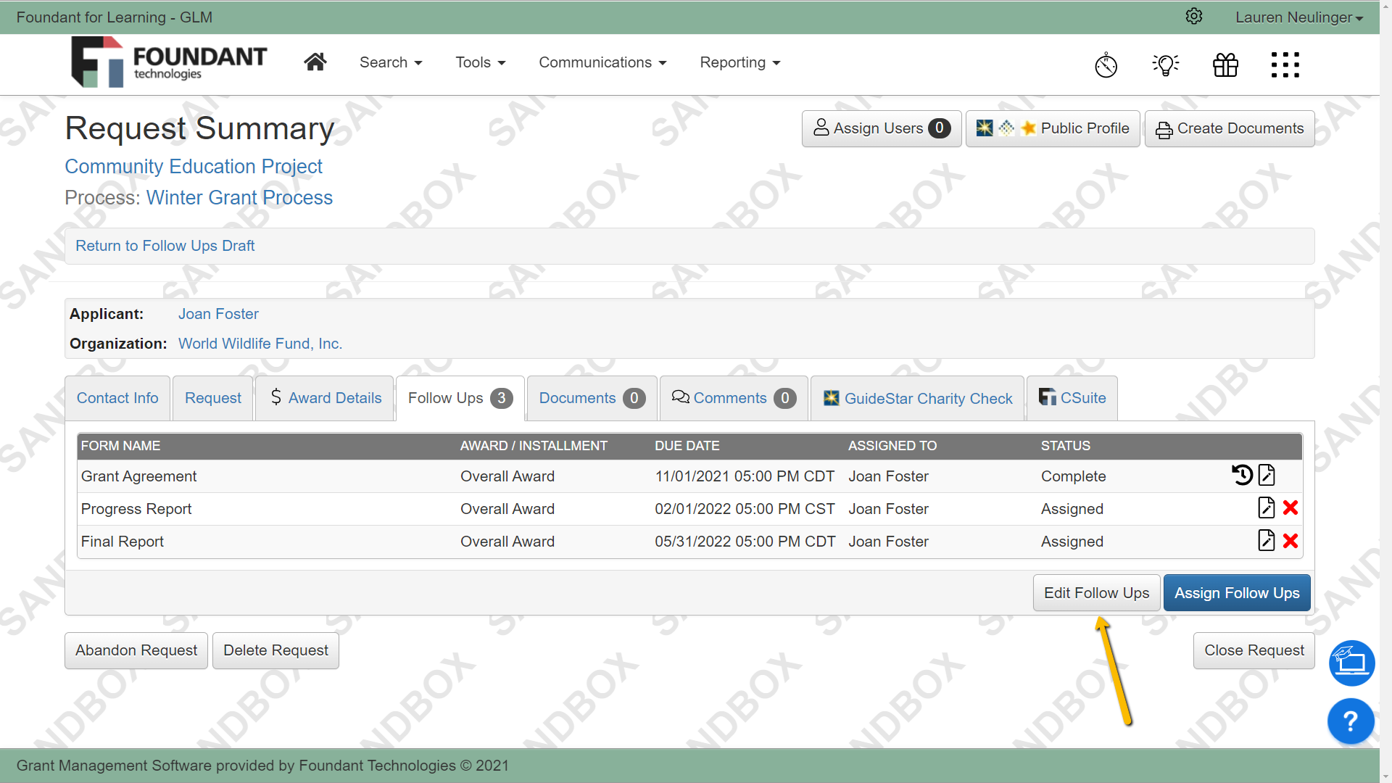Image resolution: width=1392 pixels, height=783 pixels.
Task: Delete the Final Report with the red X
Action: [x=1290, y=541]
